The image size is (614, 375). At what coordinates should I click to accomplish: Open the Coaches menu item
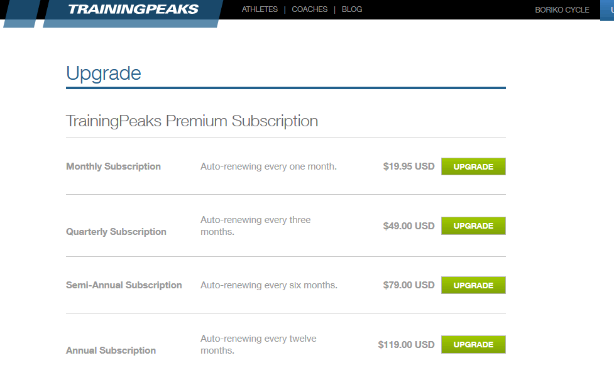(310, 9)
